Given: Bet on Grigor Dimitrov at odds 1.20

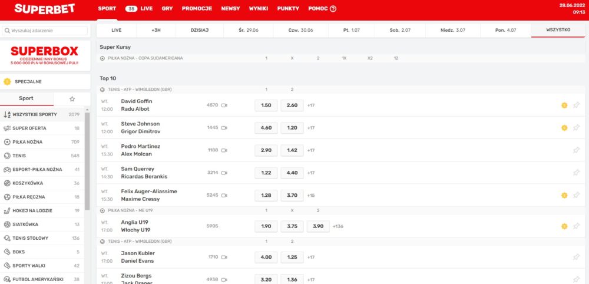Looking at the screenshot, I should click(292, 128).
